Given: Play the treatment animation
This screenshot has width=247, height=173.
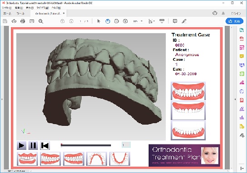Looking at the screenshot, I should (22, 145).
